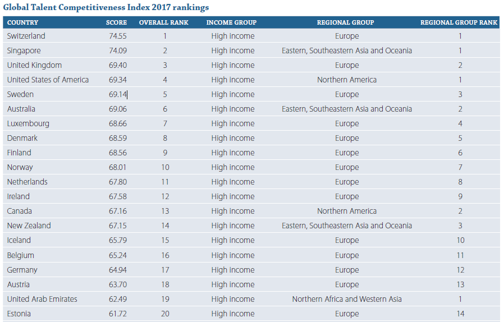504x322 pixels.
Task: Click the United States of America cell
Action: [x=48, y=80]
